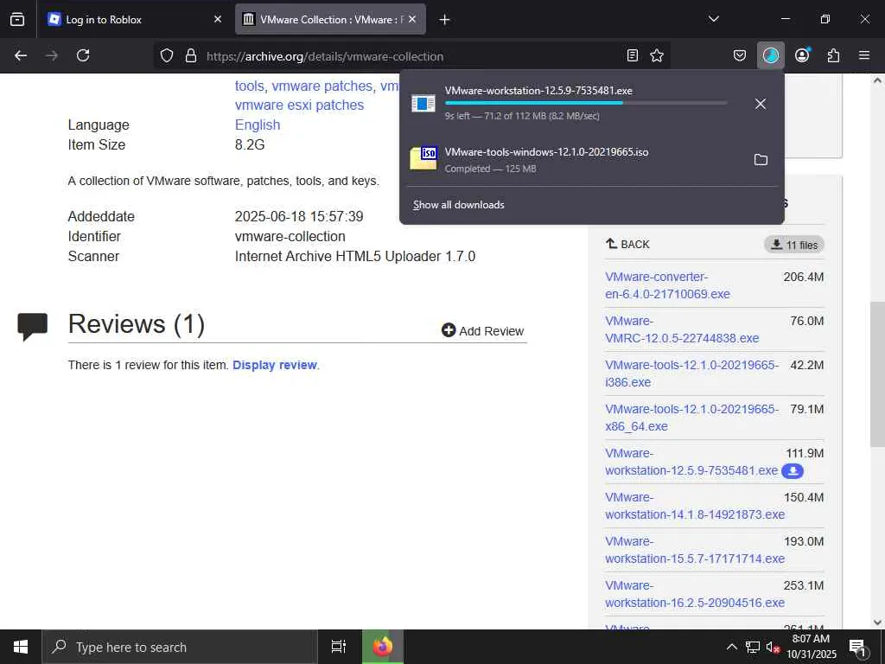Screen dimensions: 885x664
Task: Click Firefox icon on taskbar
Action: (383, 647)
